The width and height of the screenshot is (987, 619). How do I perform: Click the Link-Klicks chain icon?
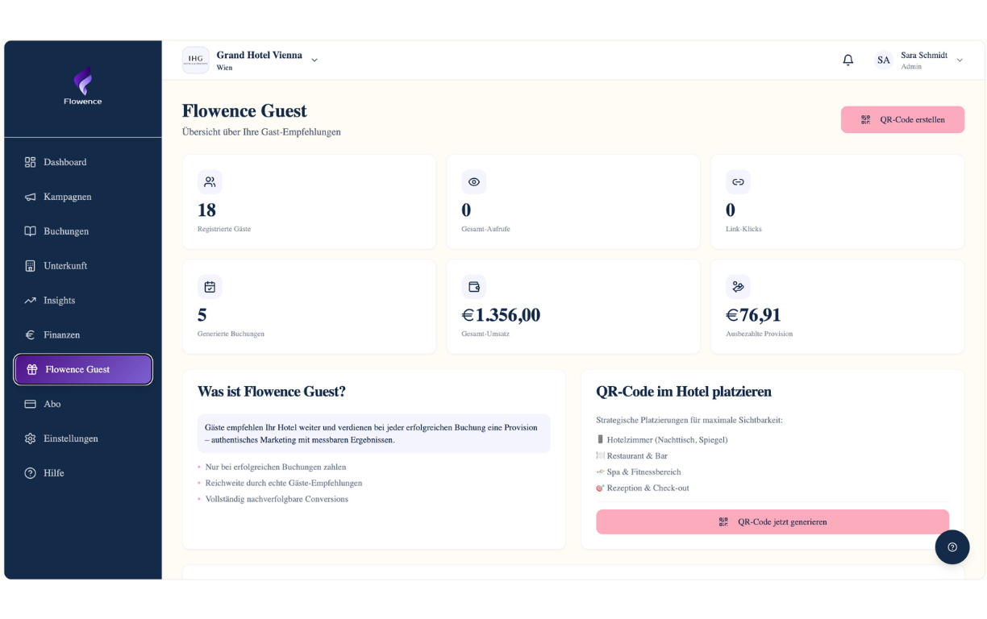pyautogui.click(x=738, y=182)
